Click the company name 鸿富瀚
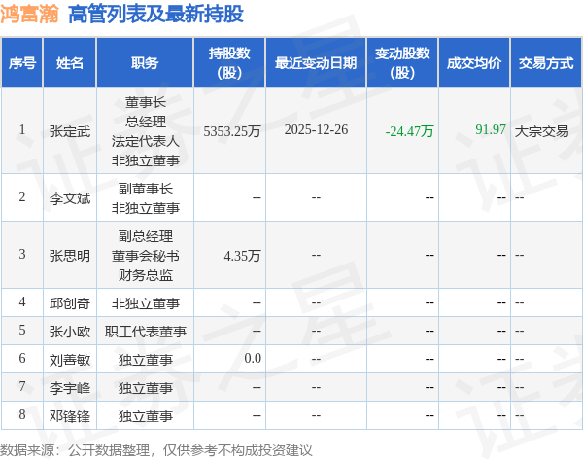 29,15
